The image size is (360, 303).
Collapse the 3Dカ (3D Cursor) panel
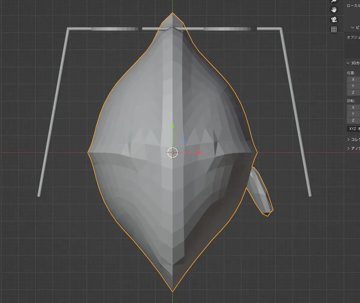tap(348, 63)
